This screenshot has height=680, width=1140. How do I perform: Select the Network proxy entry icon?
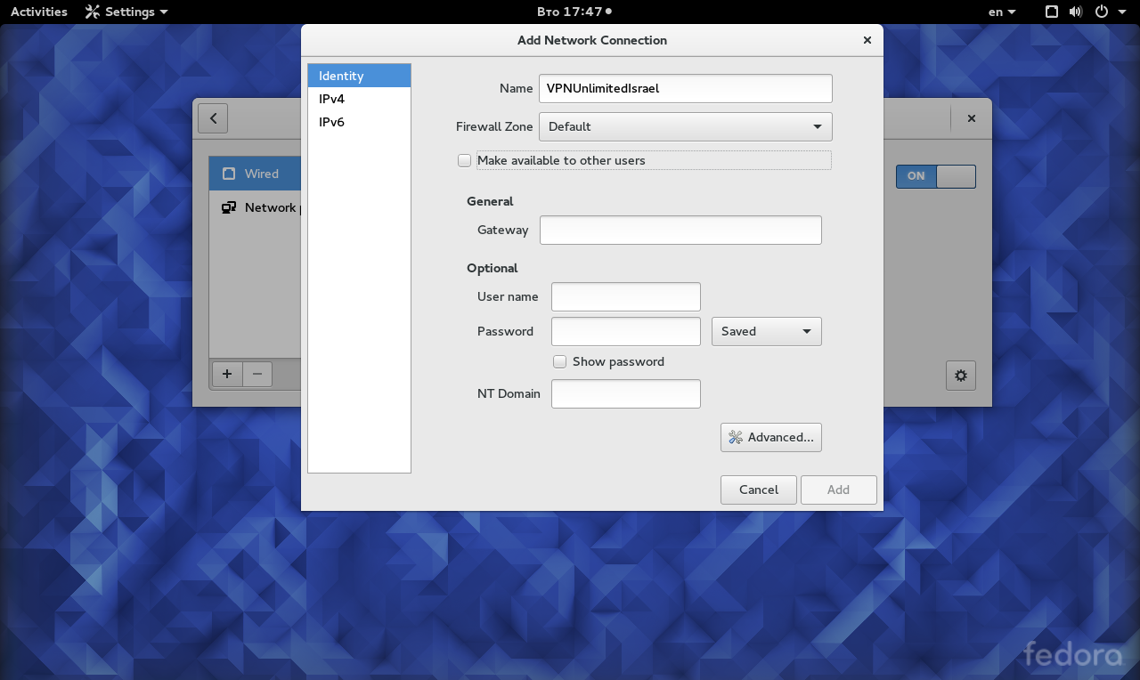pyautogui.click(x=229, y=207)
